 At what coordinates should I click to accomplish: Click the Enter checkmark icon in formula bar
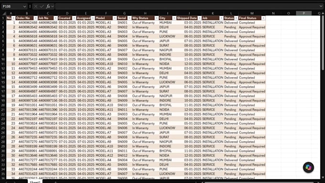pos(42,6)
